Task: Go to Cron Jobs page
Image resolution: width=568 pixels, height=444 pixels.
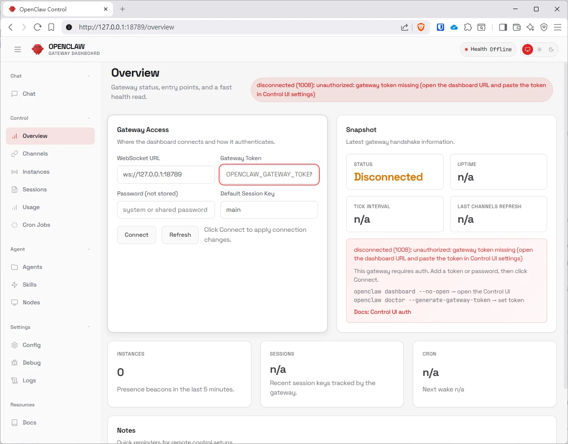Action: click(36, 225)
